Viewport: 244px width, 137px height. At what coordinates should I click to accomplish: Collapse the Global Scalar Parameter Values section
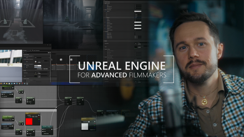[24, 57]
